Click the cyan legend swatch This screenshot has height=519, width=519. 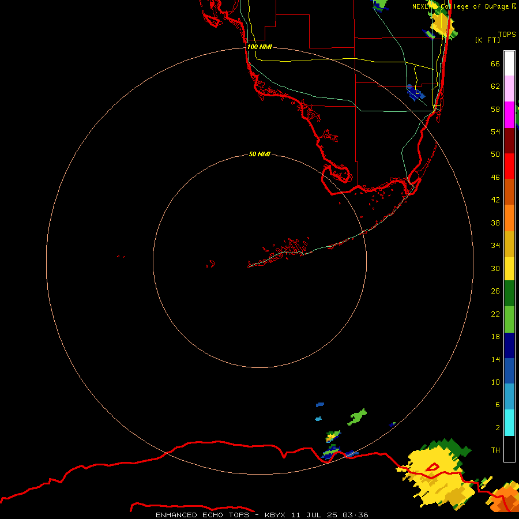[x=509, y=423]
